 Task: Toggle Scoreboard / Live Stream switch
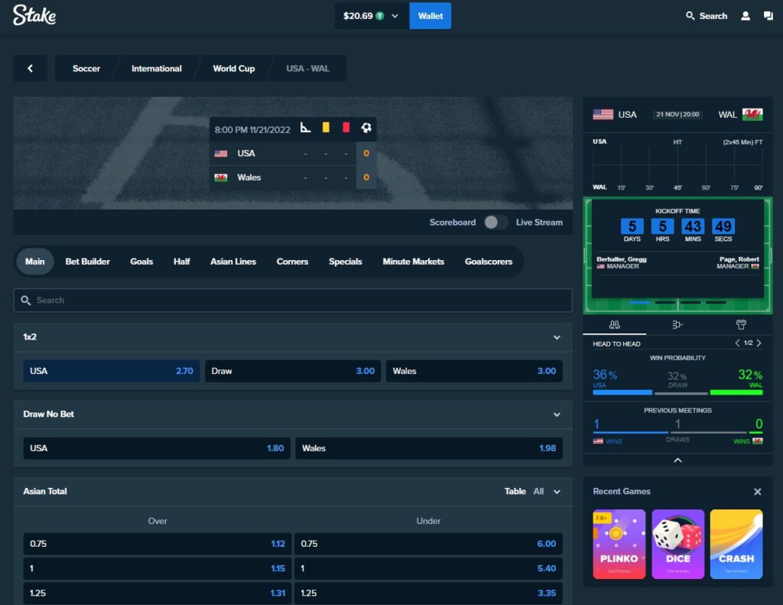(x=495, y=223)
